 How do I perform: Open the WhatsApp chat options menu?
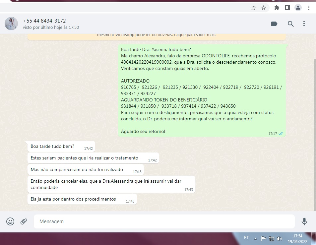click(x=304, y=24)
